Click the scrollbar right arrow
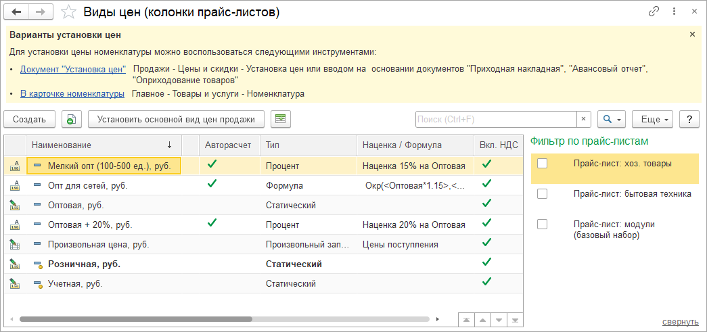 (437, 319)
